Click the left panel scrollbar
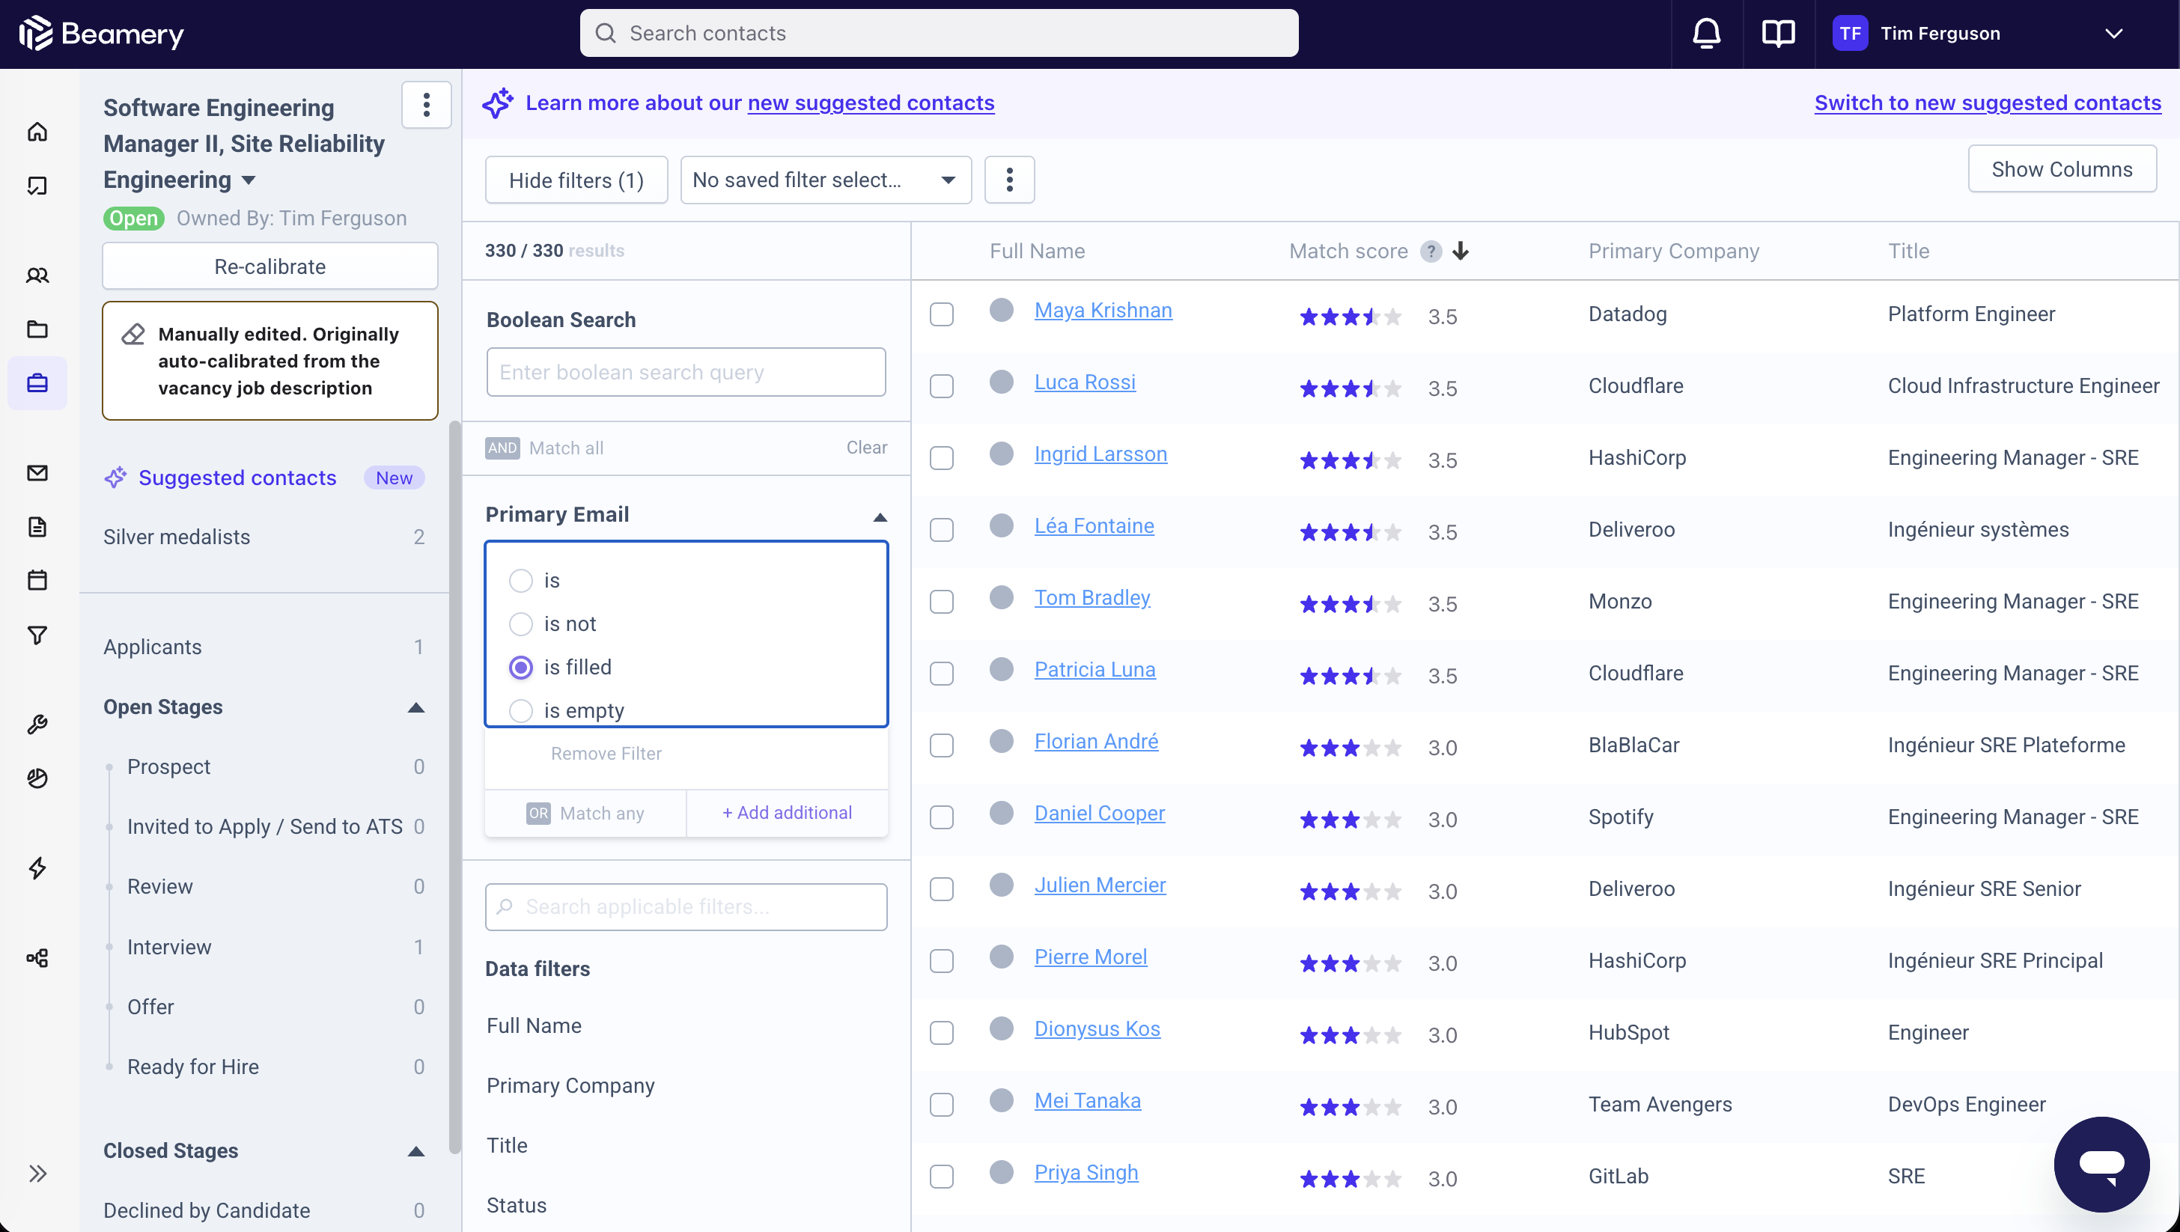 click(x=455, y=787)
